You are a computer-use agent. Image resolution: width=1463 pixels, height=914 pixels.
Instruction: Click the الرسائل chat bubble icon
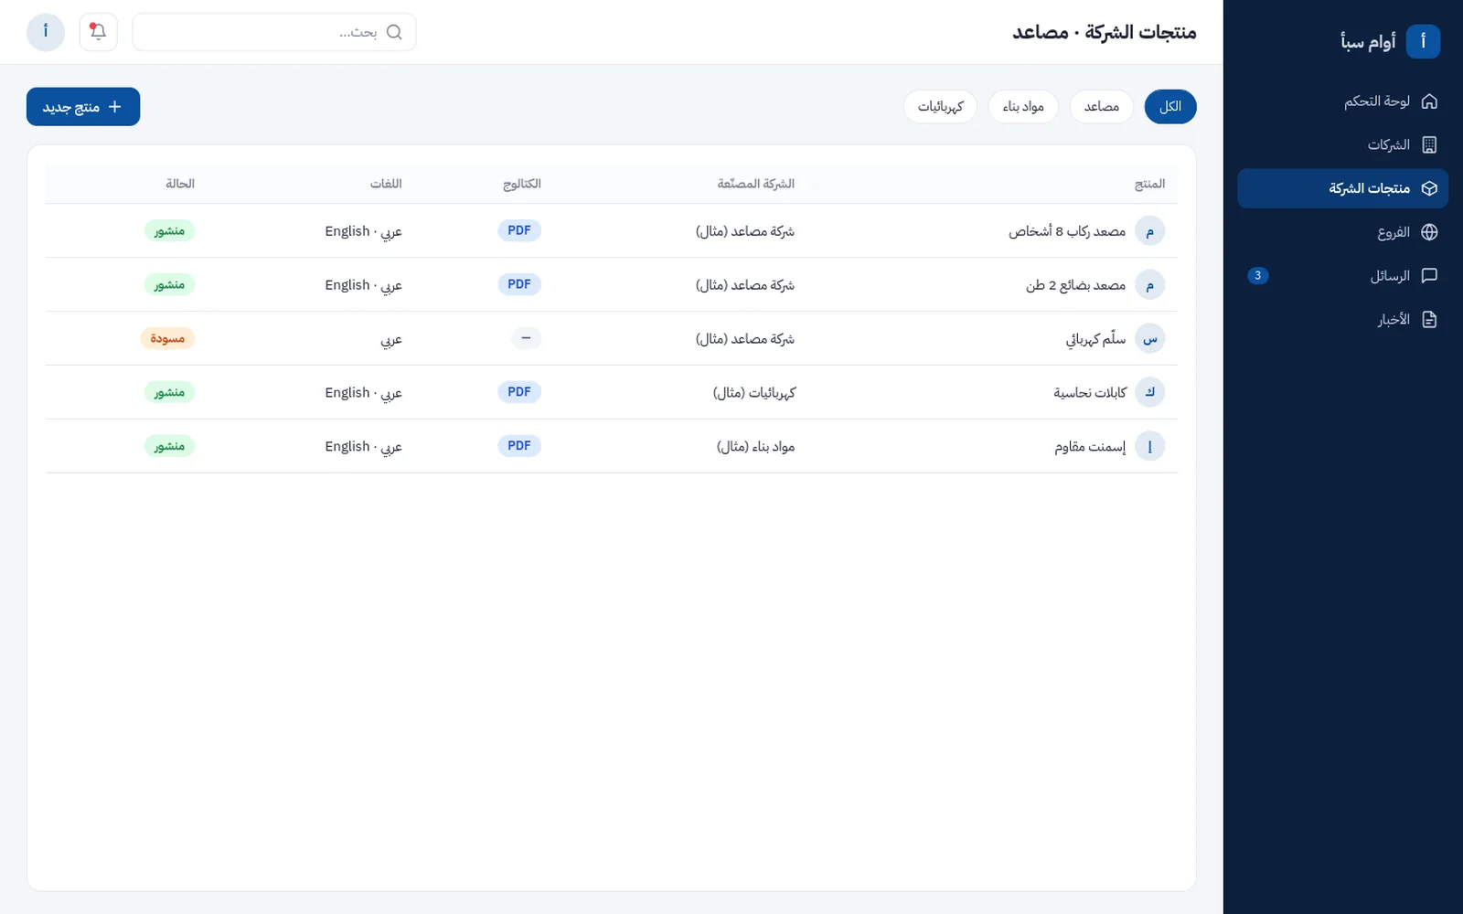[x=1429, y=276]
